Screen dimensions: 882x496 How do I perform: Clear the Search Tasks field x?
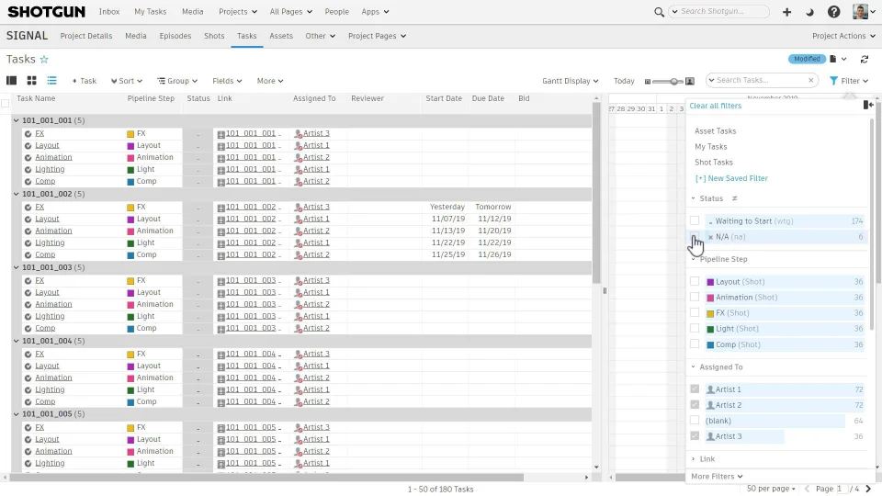coord(810,81)
